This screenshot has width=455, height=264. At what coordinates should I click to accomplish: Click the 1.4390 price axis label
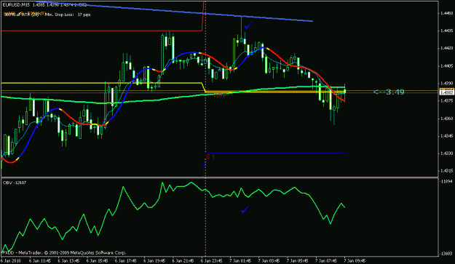pos(446,83)
